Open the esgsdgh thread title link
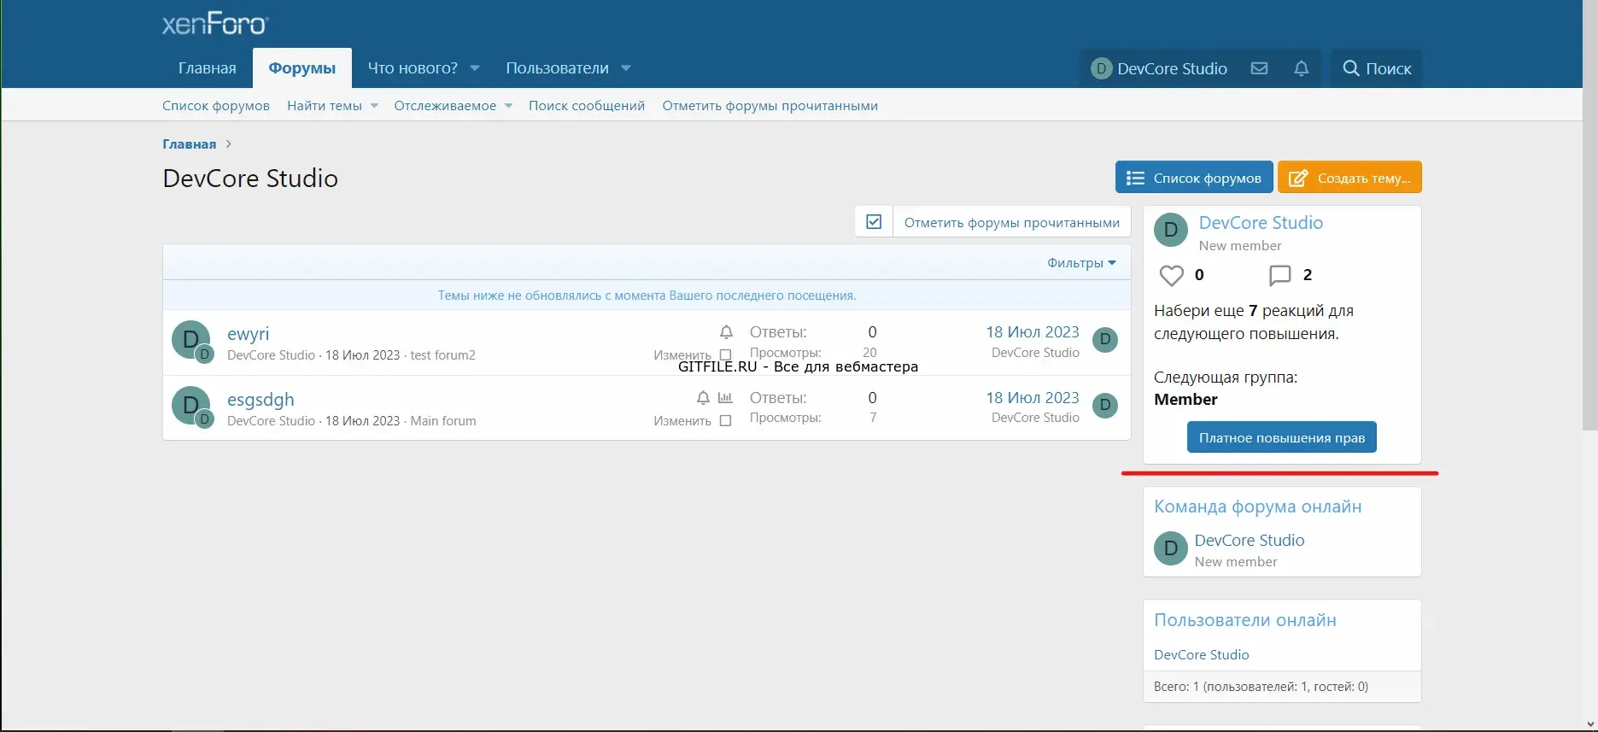The width and height of the screenshot is (1598, 732). (x=260, y=400)
